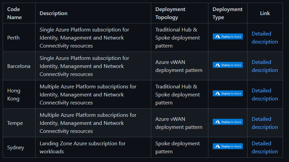Select the Sydney code name cell
This screenshot has height=162, width=289.
pos(19,147)
